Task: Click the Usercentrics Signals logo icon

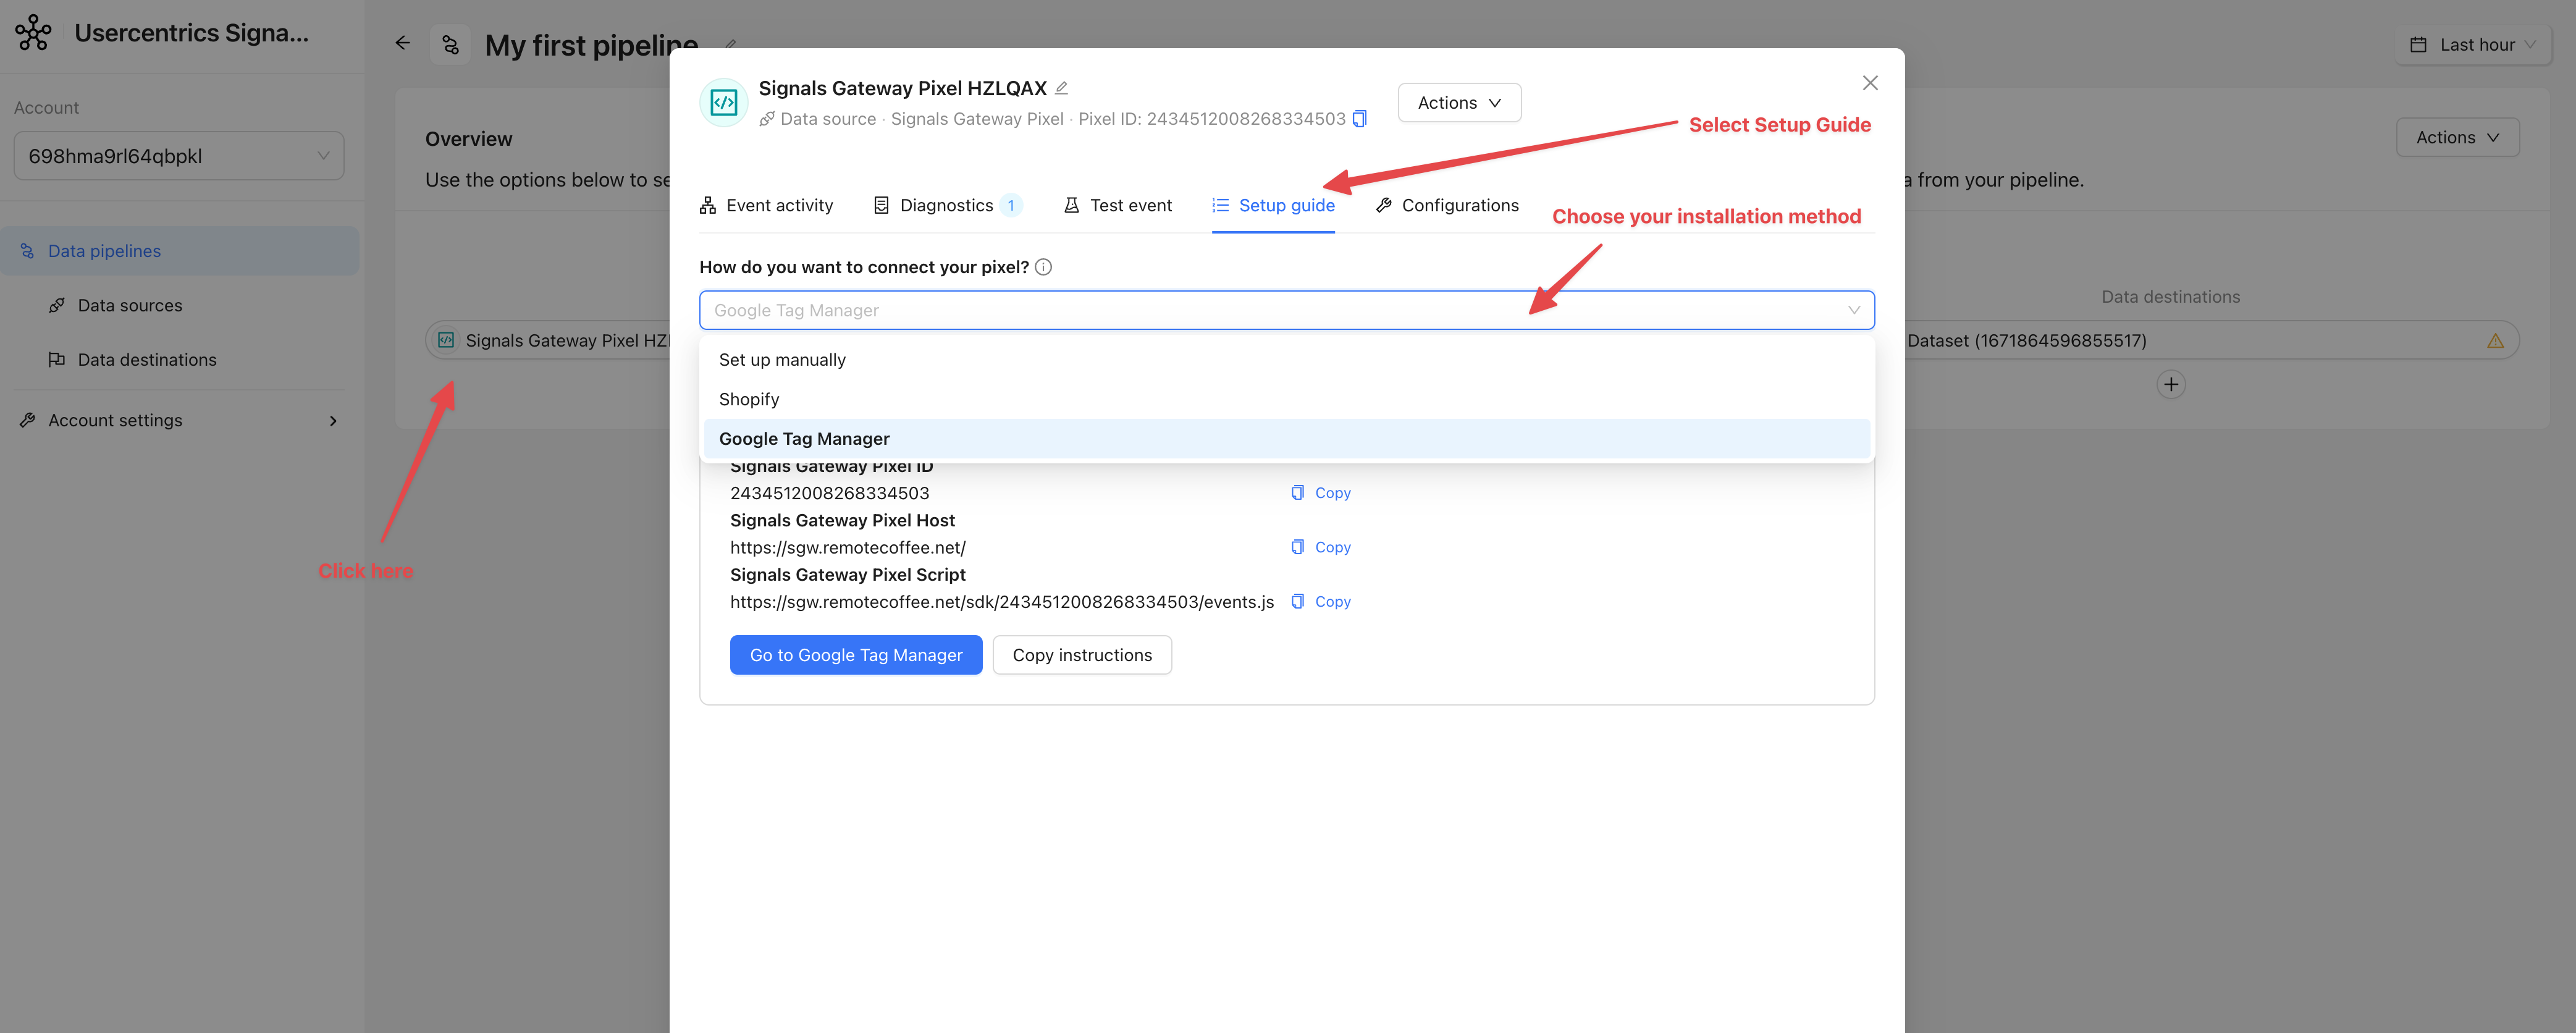Action: point(33,33)
